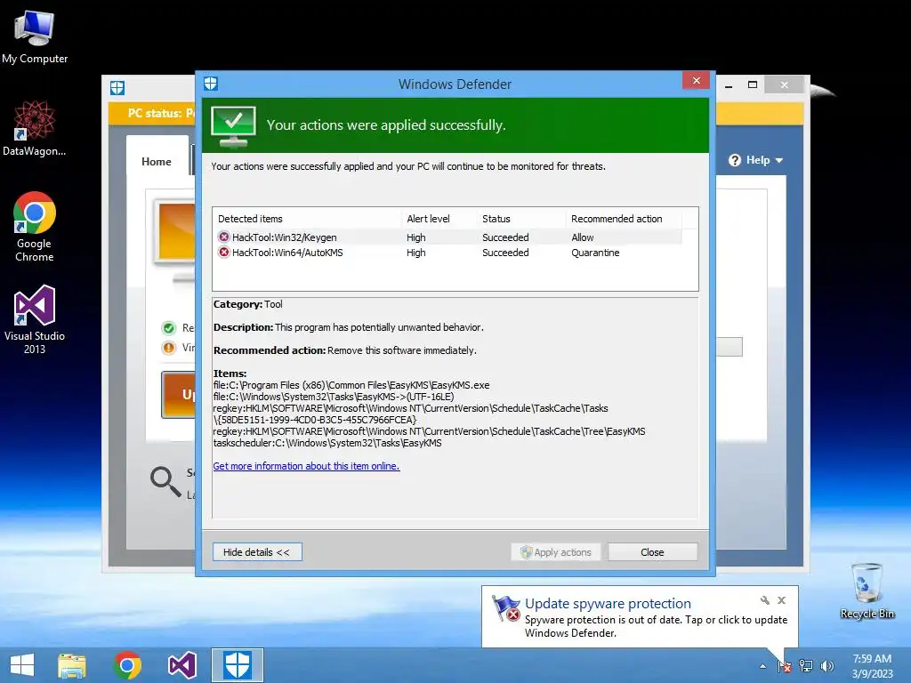911x683 pixels.
Task: Click the Update spyware protection notification title
Action: 608,604
